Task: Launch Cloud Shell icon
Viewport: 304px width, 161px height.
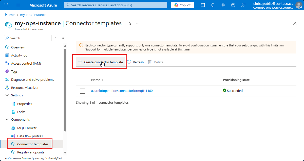Action: coord(203,5)
